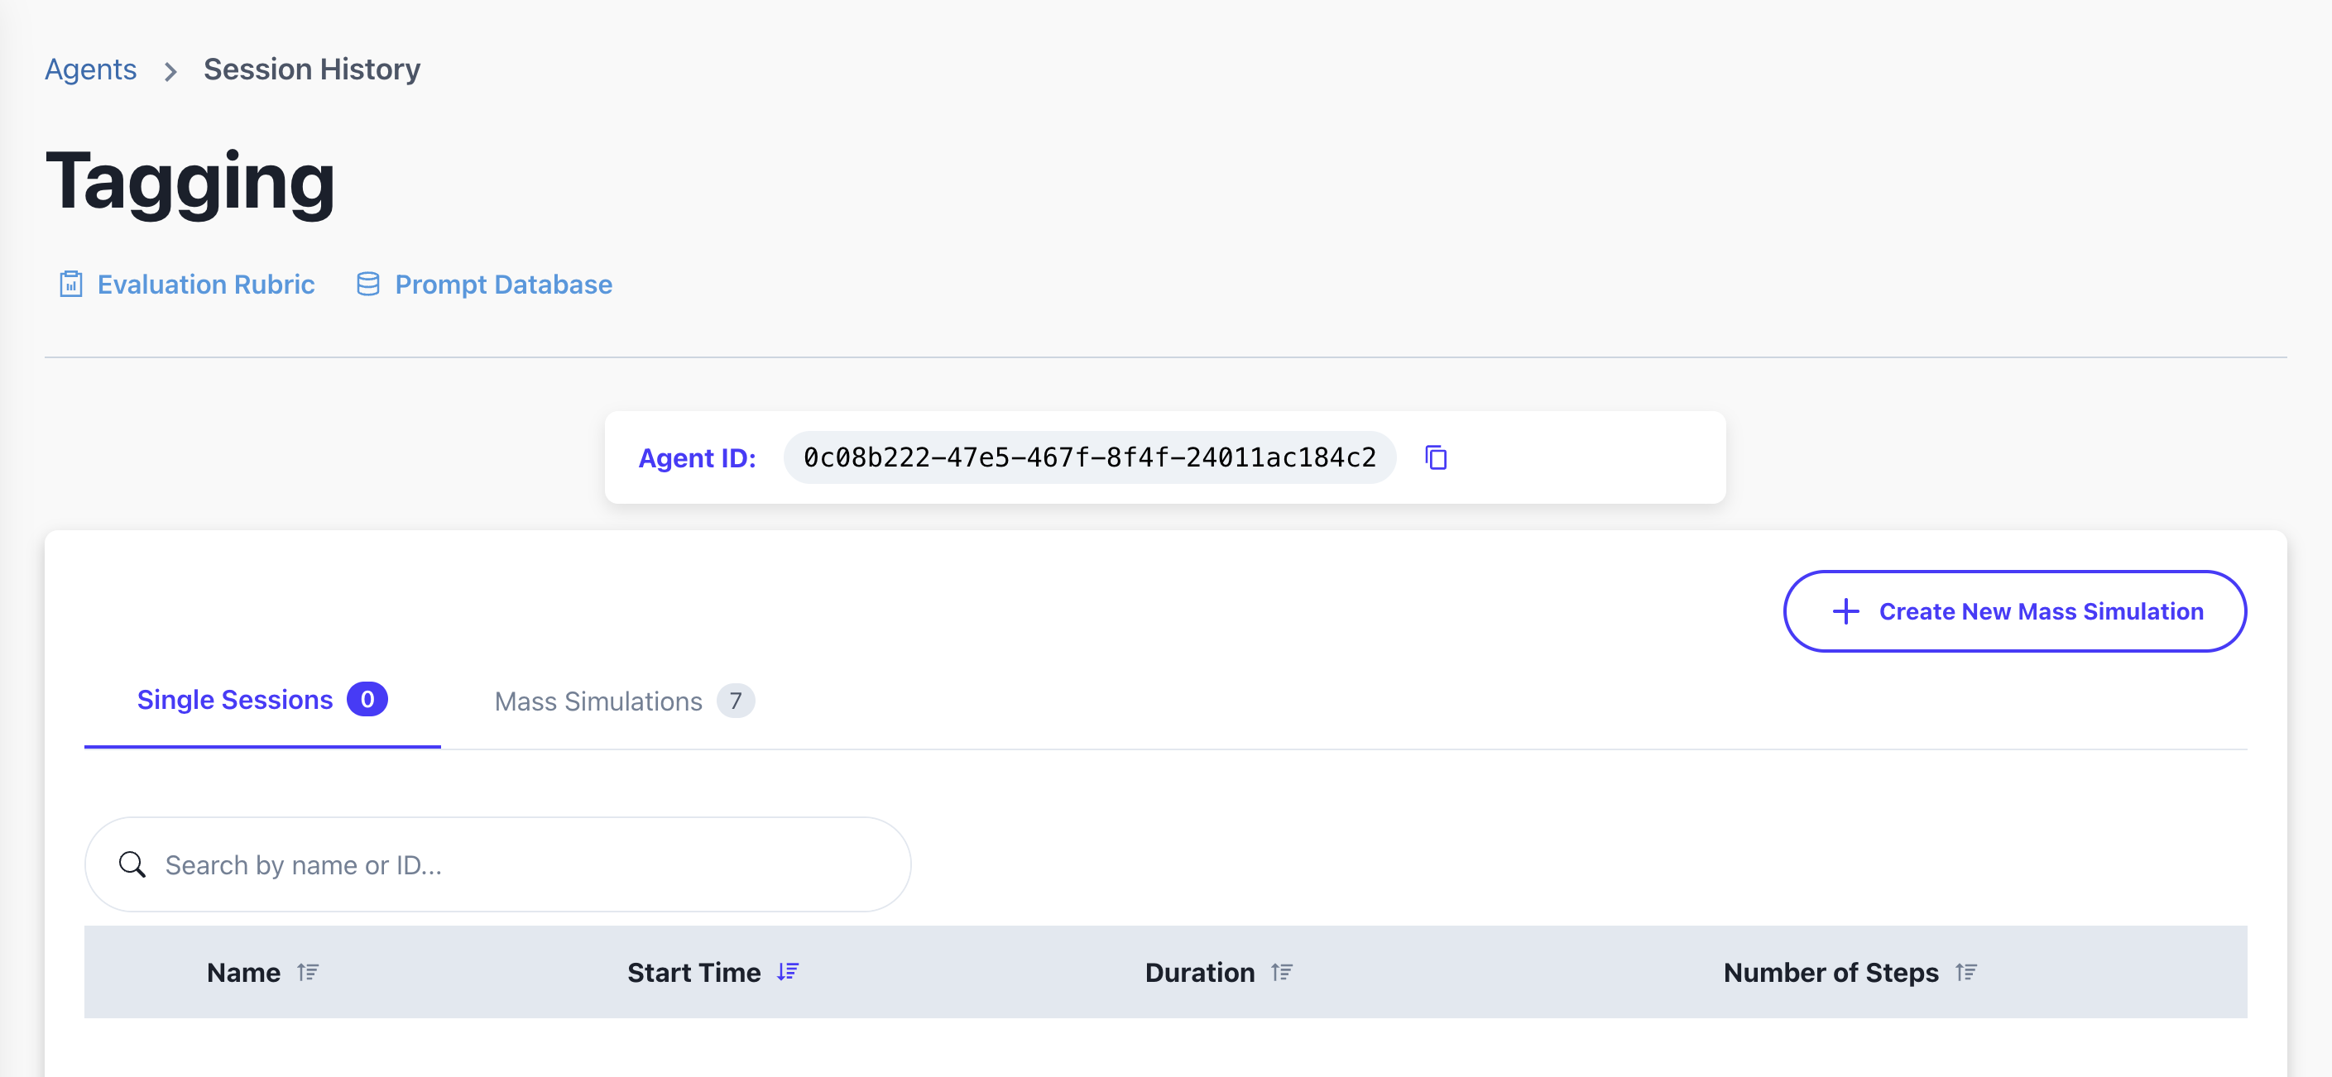Click the Evaluation Rubric clipboard icon
The height and width of the screenshot is (1077, 2332).
point(70,285)
